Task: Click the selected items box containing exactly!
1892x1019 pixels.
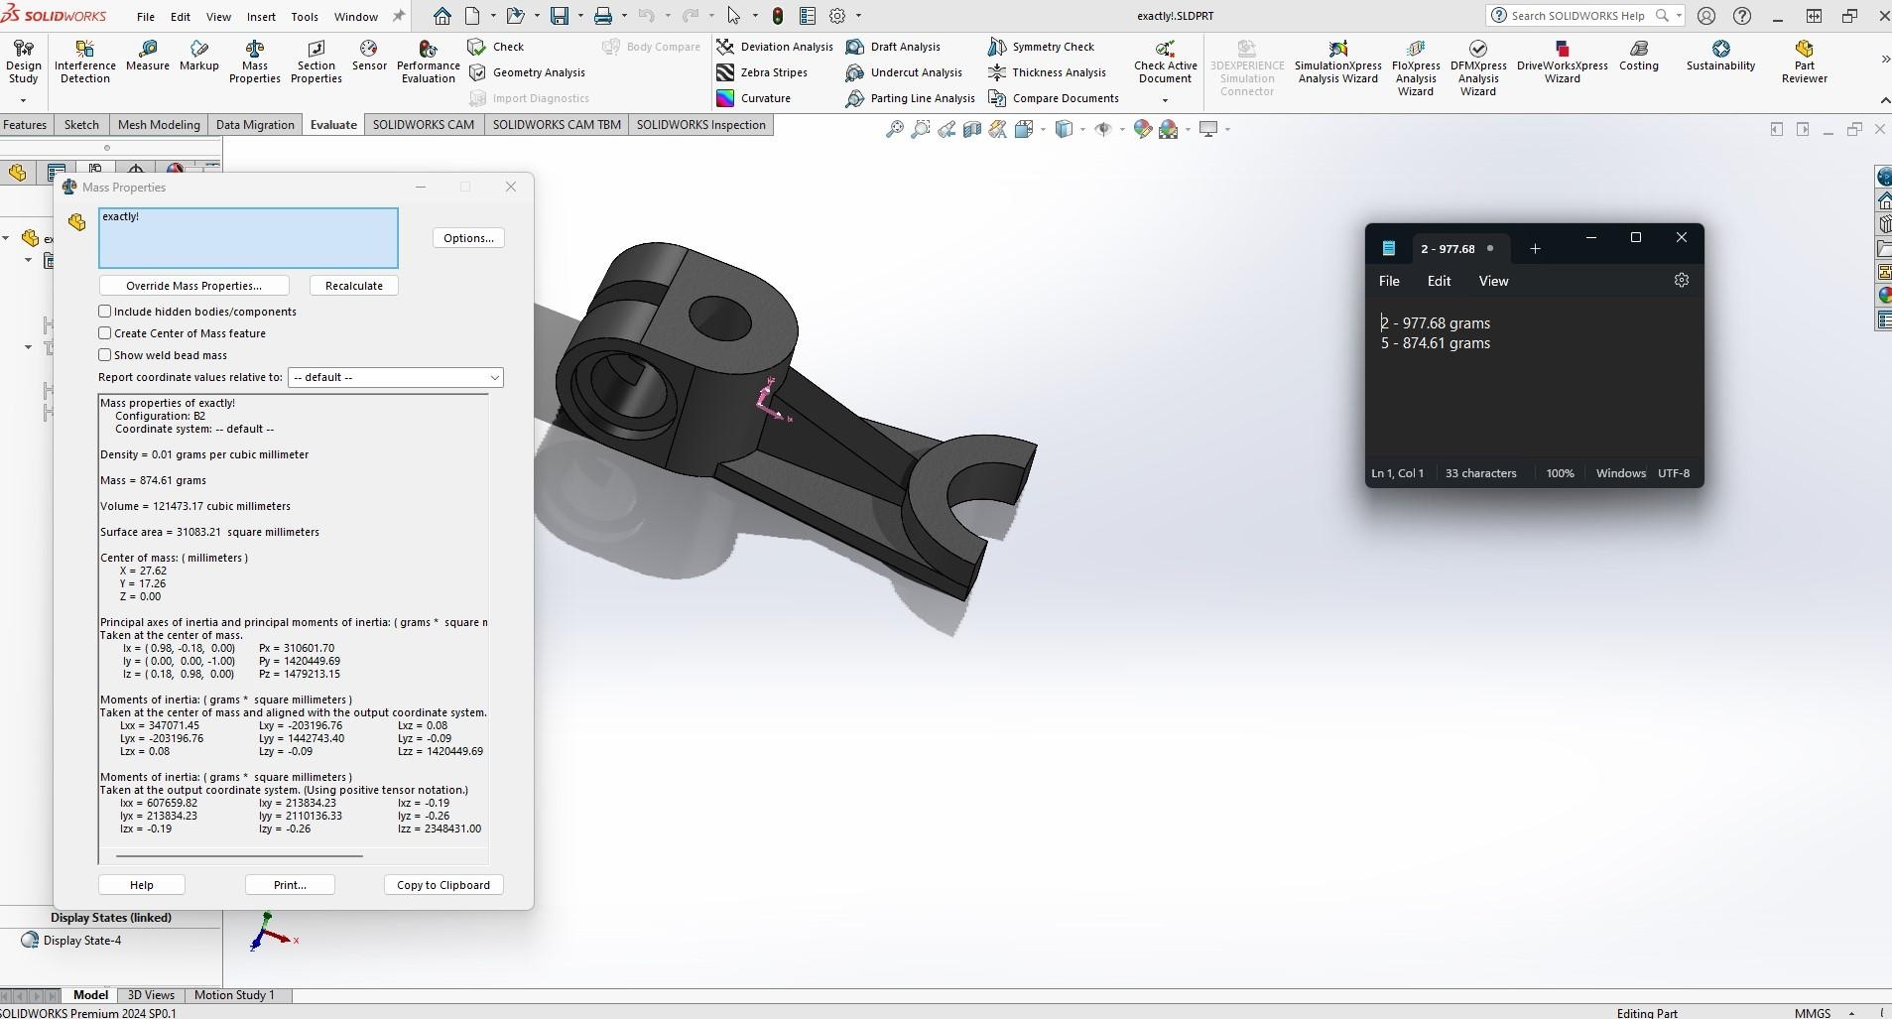Action: click(x=248, y=238)
